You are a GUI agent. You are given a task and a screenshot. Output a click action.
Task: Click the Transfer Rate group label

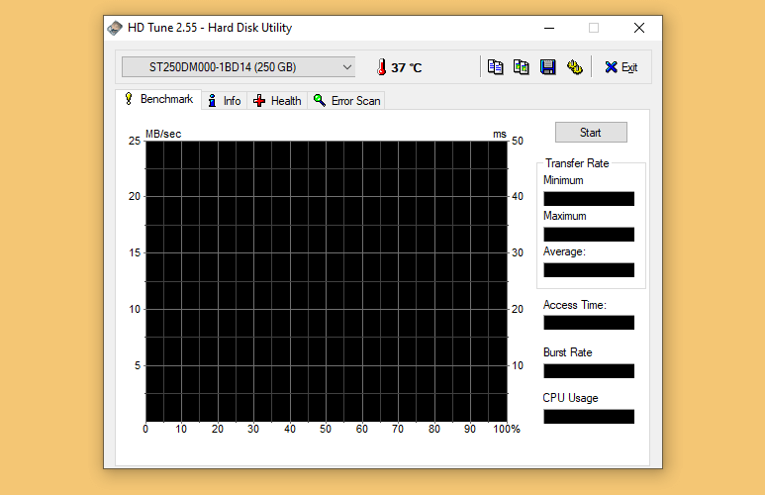(x=577, y=163)
